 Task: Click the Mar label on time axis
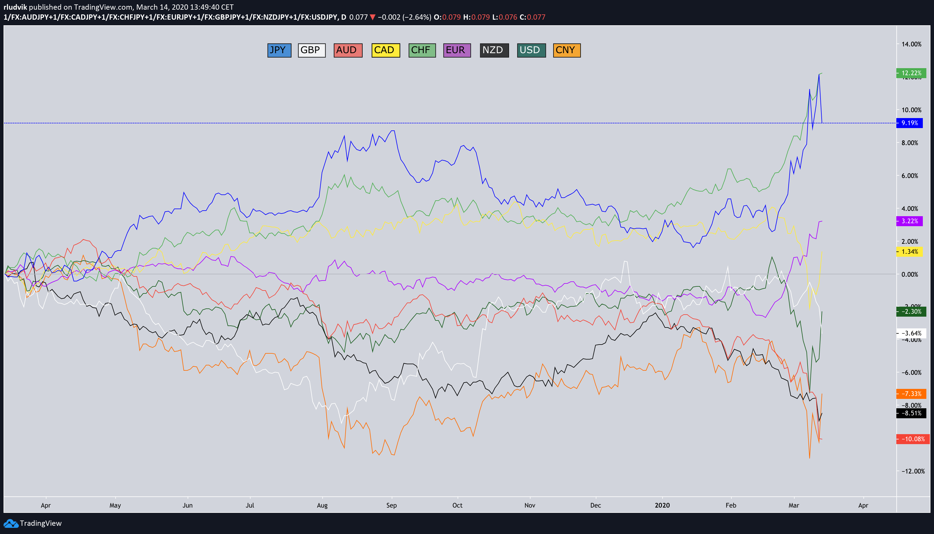[x=794, y=506]
